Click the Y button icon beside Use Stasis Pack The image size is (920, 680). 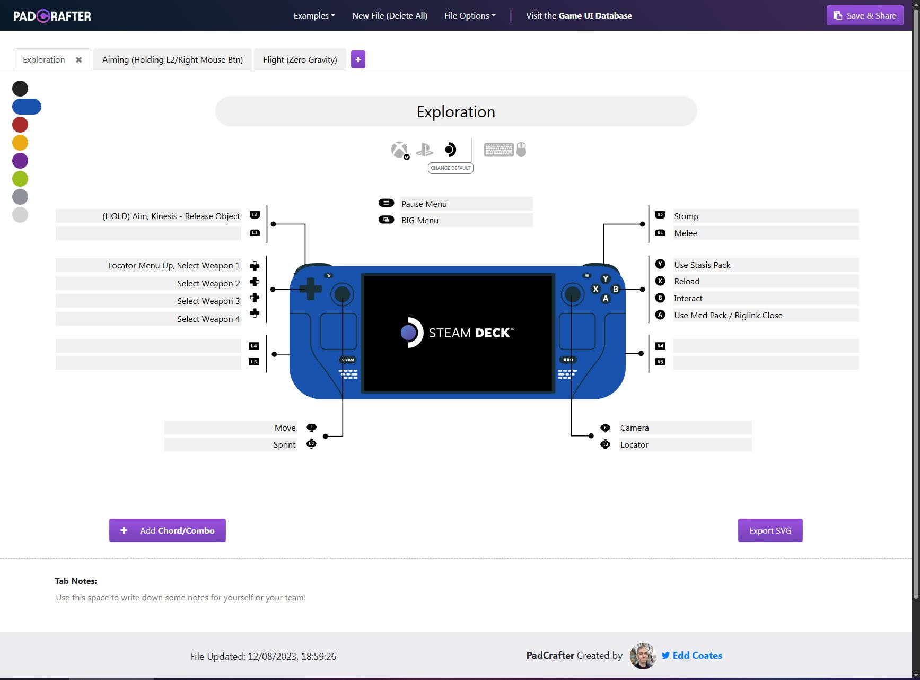660,265
